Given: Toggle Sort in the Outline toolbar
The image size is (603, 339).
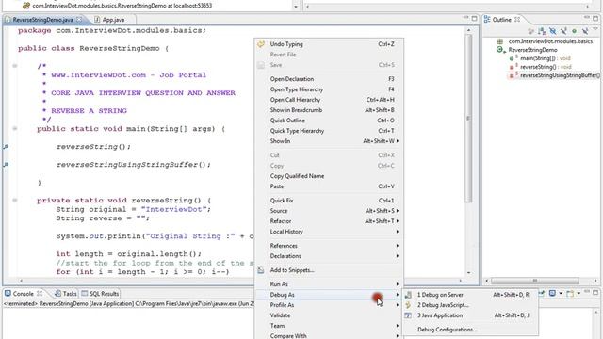Looking at the screenshot, I should 542,31.
